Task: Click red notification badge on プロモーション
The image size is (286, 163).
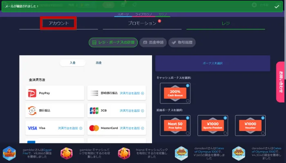Action: tap(160, 21)
